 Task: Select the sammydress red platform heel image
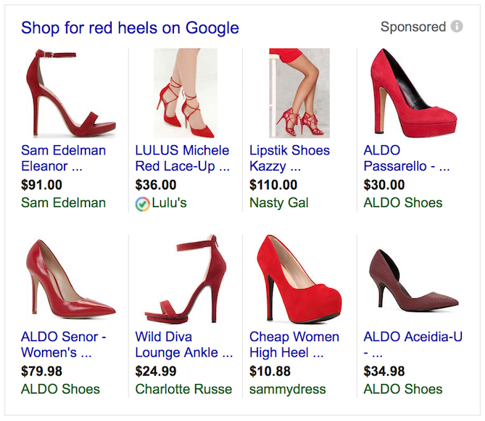point(299,279)
